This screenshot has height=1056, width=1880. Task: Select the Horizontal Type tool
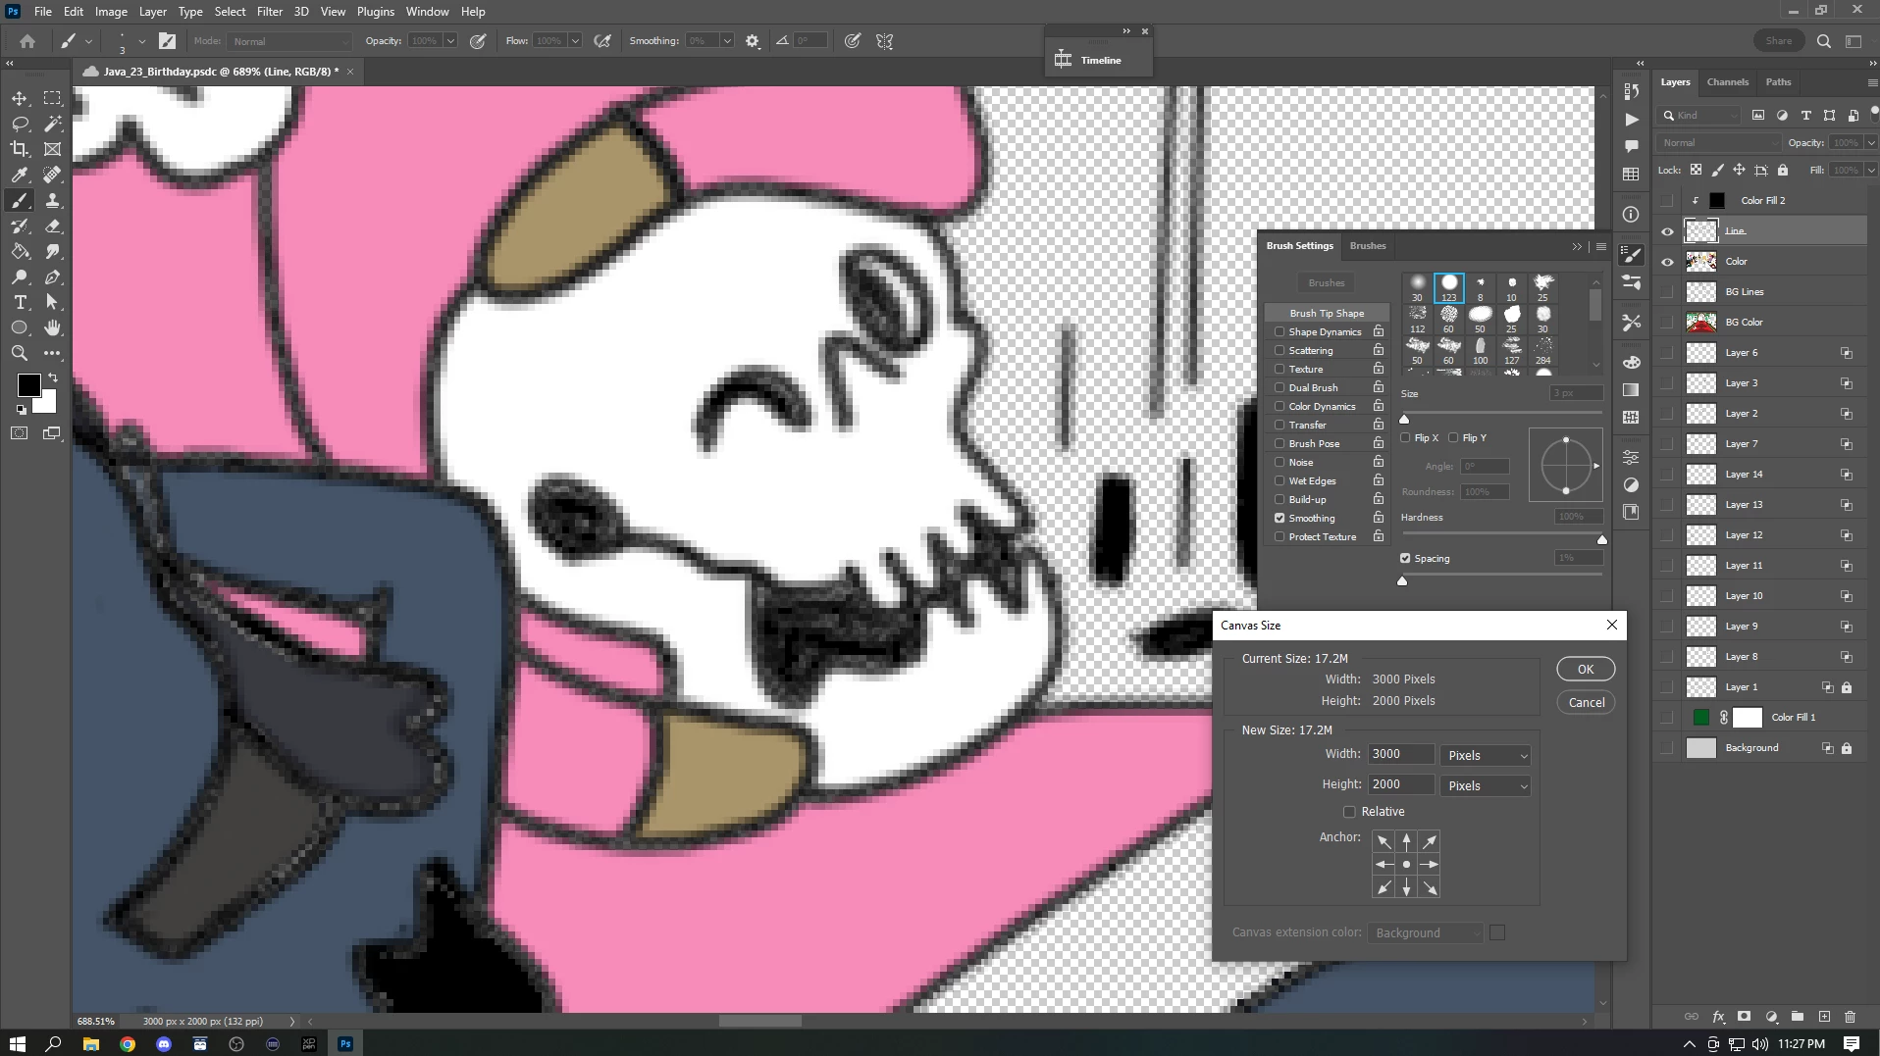click(x=20, y=302)
